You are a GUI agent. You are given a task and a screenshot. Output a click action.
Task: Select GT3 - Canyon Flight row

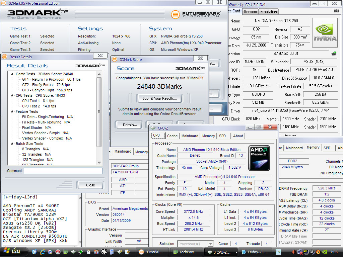47,90
